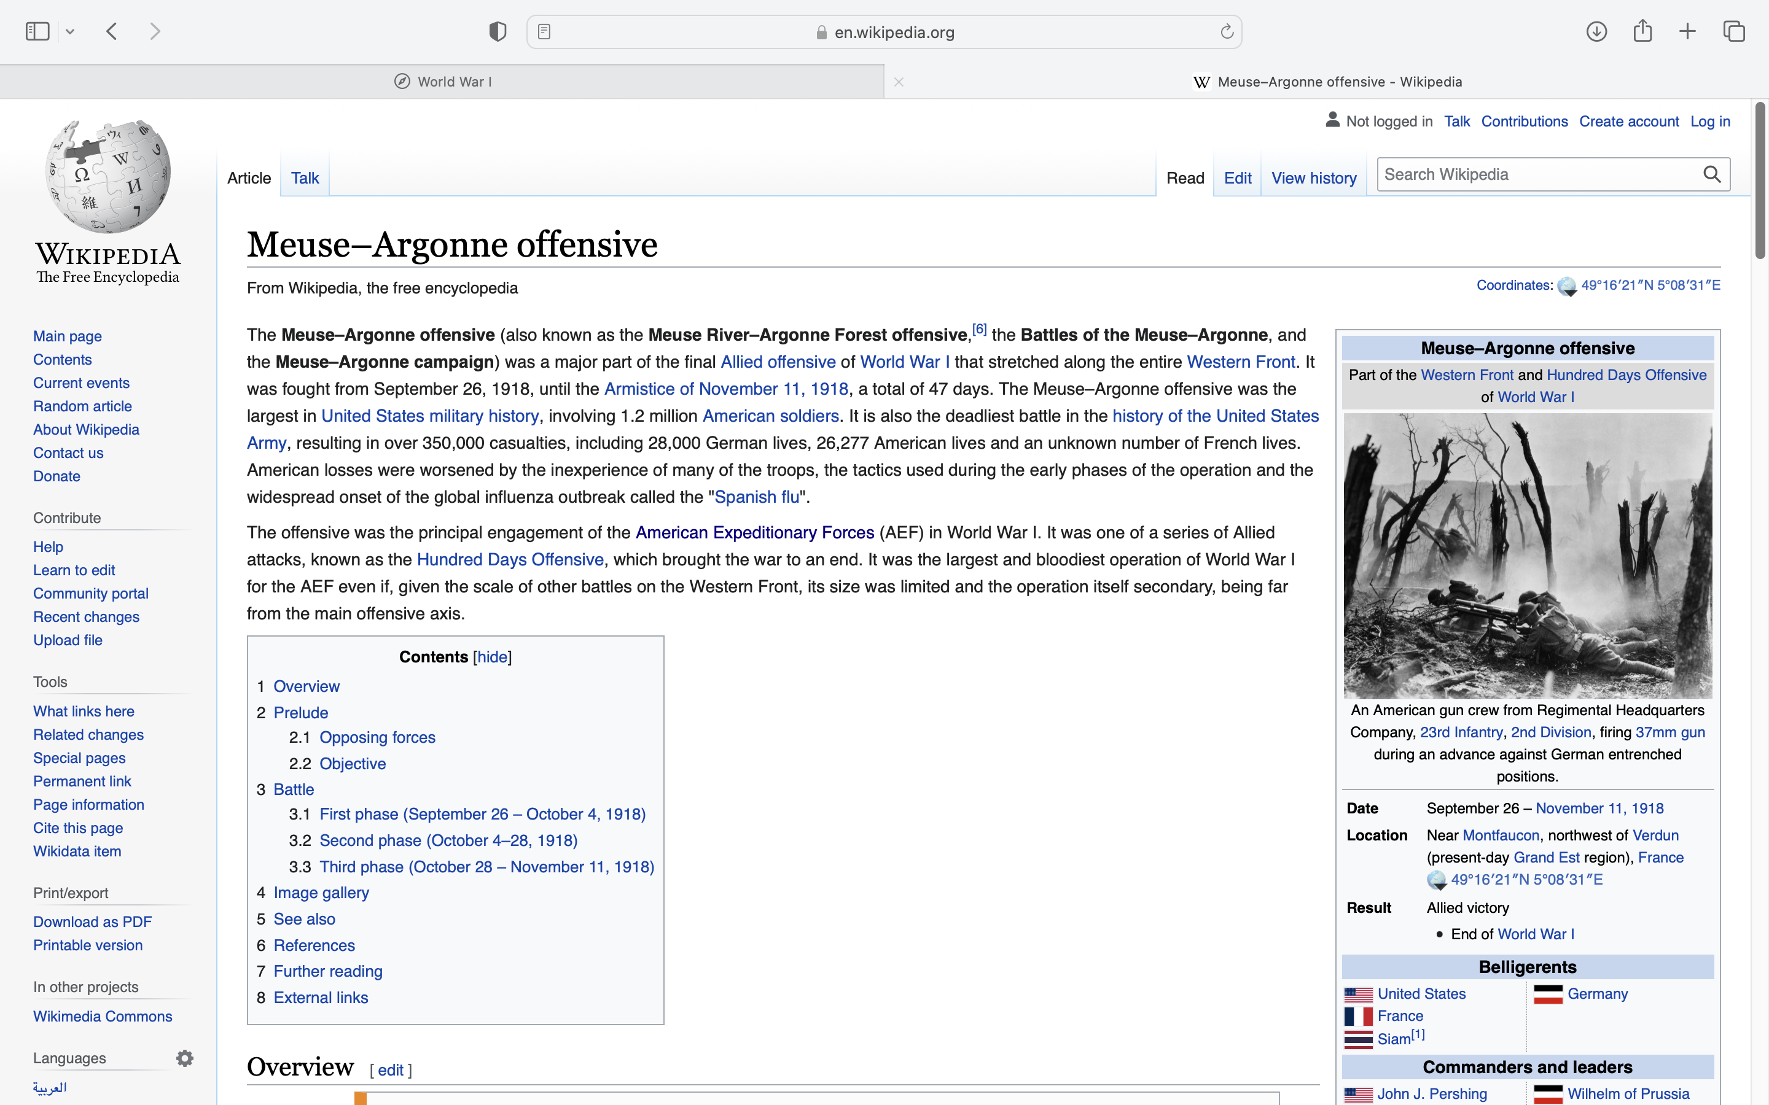Click the Hundred Days Offensive link
The width and height of the screenshot is (1769, 1105).
(x=509, y=559)
